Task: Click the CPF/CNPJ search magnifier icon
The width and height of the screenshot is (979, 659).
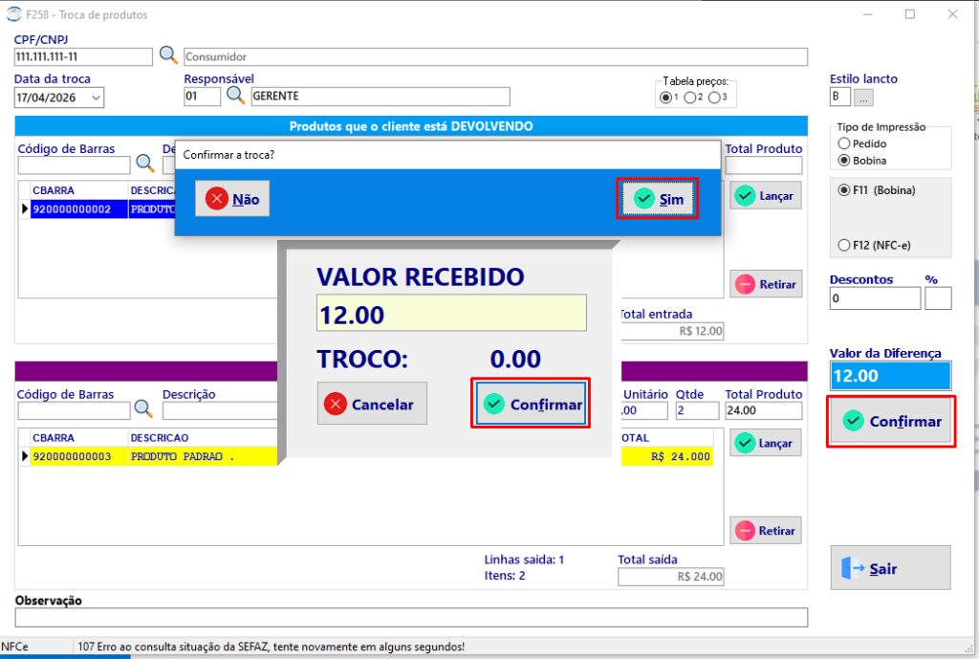Action: pos(168,55)
